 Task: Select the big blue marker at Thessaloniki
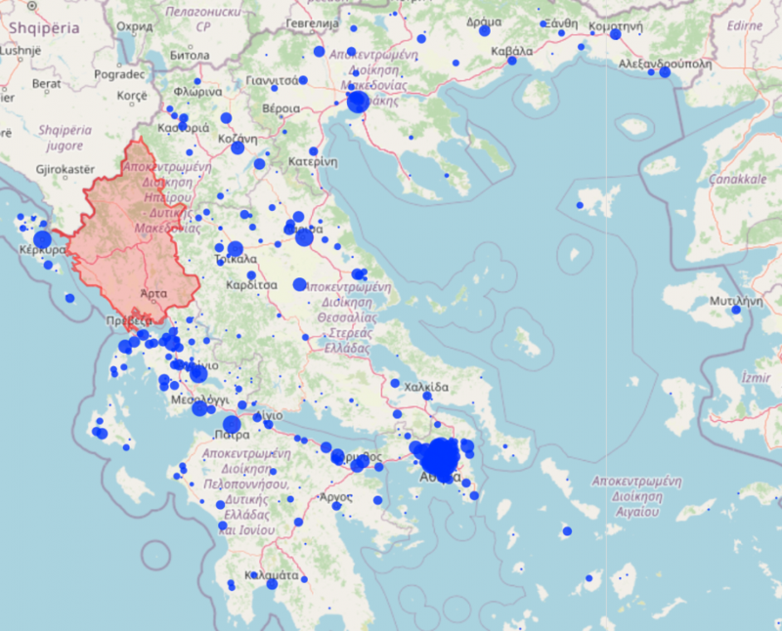pyautogui.click(x=358, y=102)
